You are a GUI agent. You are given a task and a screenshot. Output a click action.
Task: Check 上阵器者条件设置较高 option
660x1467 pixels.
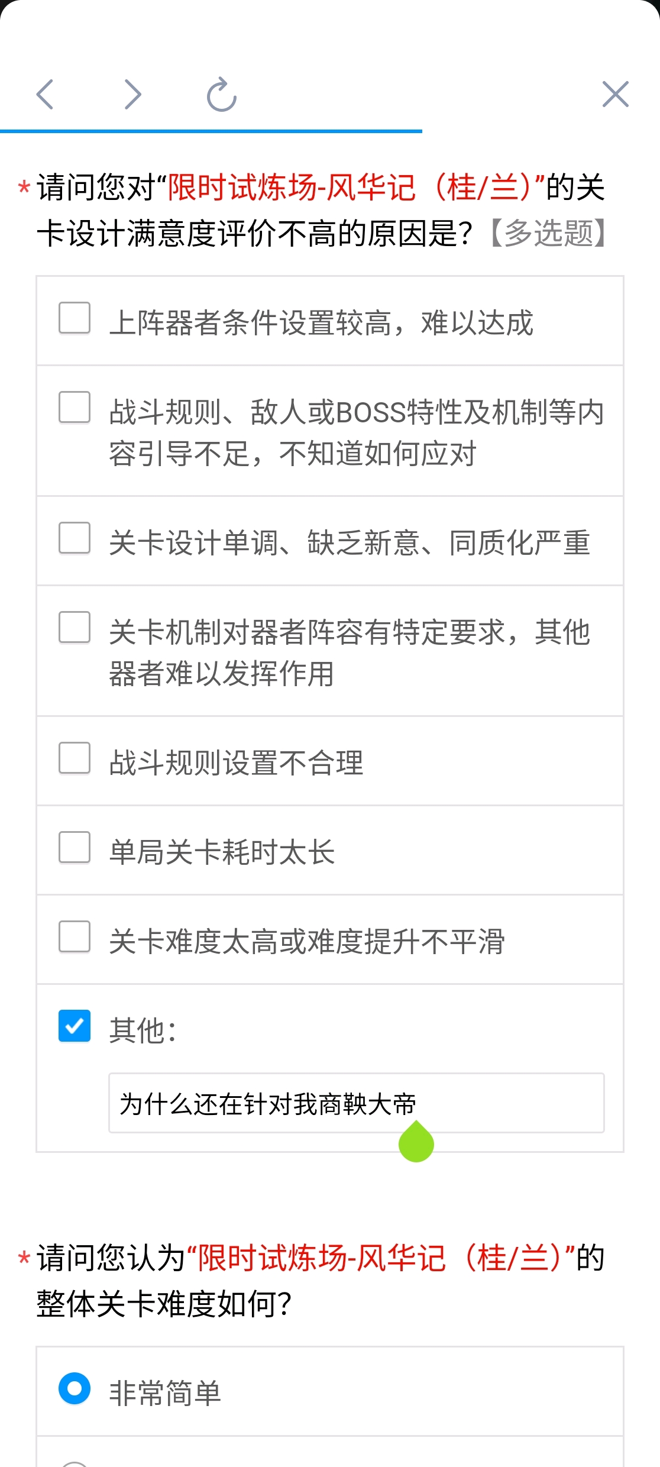(x=75, y=318)
